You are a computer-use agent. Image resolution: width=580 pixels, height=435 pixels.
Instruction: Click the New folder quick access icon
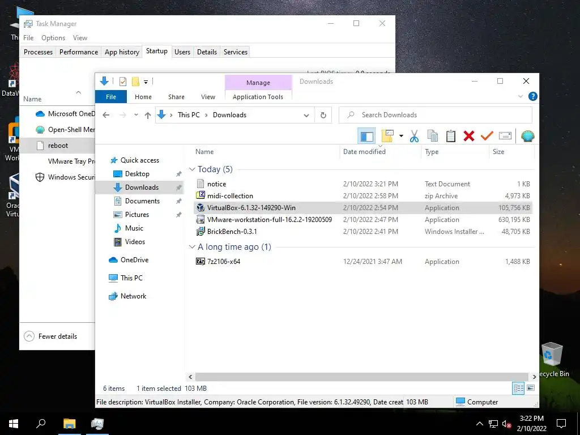[135, 82]
